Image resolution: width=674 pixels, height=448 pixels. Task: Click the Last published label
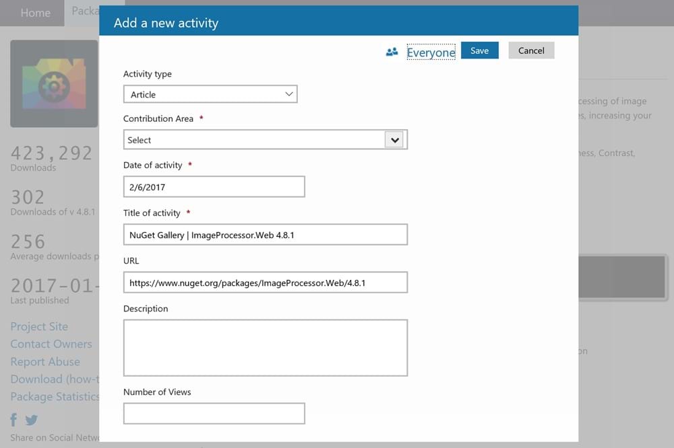coord(40,301)
